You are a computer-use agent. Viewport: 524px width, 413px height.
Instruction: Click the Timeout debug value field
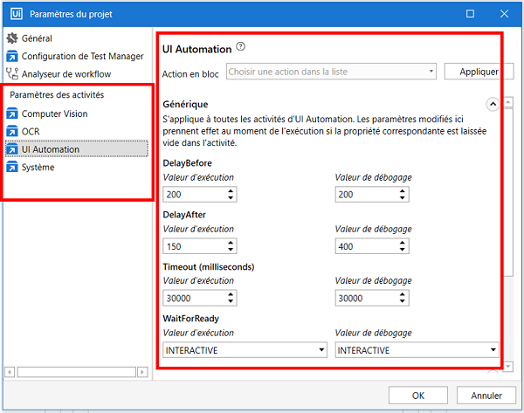point(365,299)
